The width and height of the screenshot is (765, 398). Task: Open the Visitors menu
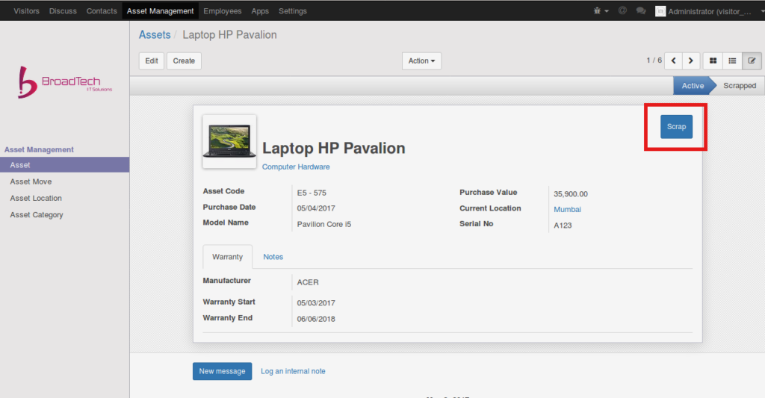tap(26, 10)
